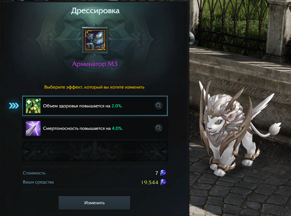The width and height of the screenshot is (291, 216).
Task: Click the Арминатор М3 item icon
Action: click(95, 40)
